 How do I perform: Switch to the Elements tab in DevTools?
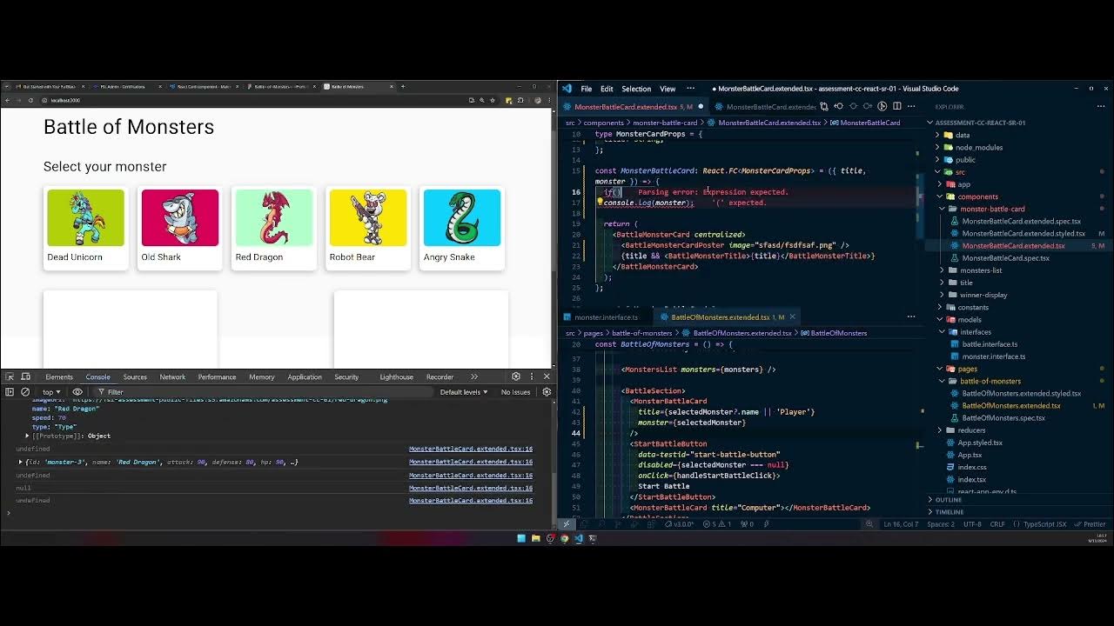[59, 376]
